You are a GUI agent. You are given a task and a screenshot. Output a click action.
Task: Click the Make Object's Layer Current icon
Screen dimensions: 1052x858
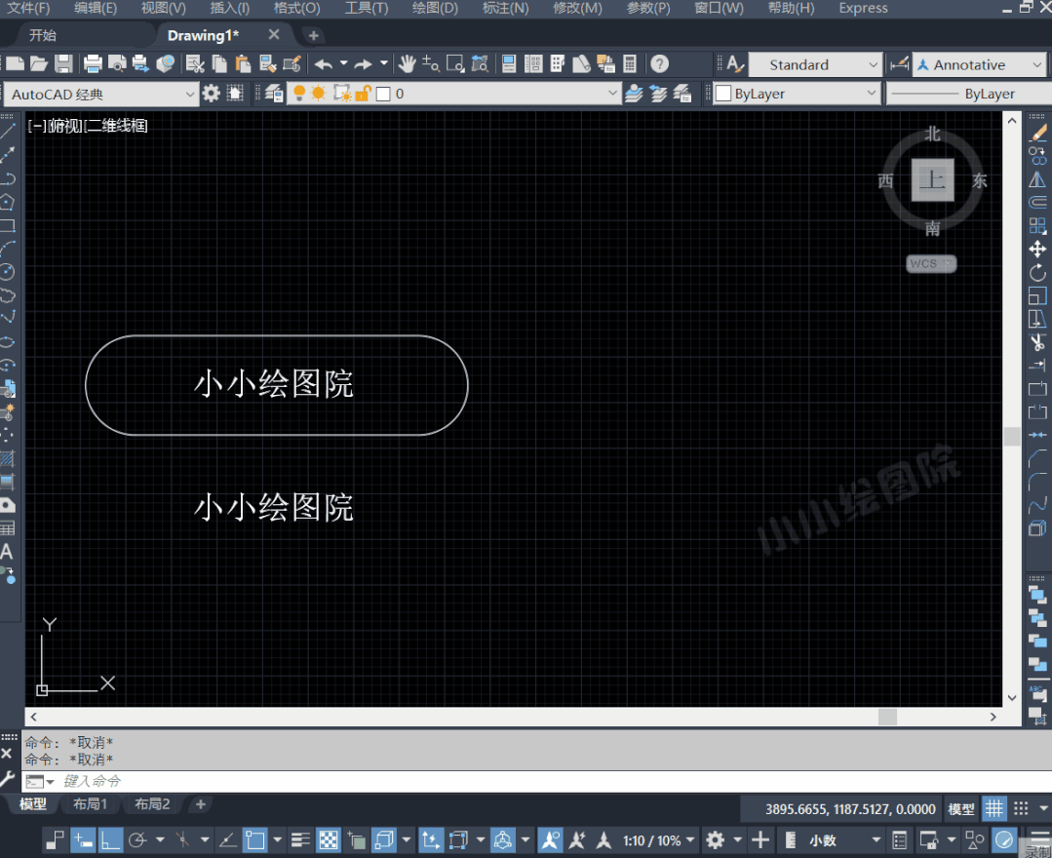[634, 94]
